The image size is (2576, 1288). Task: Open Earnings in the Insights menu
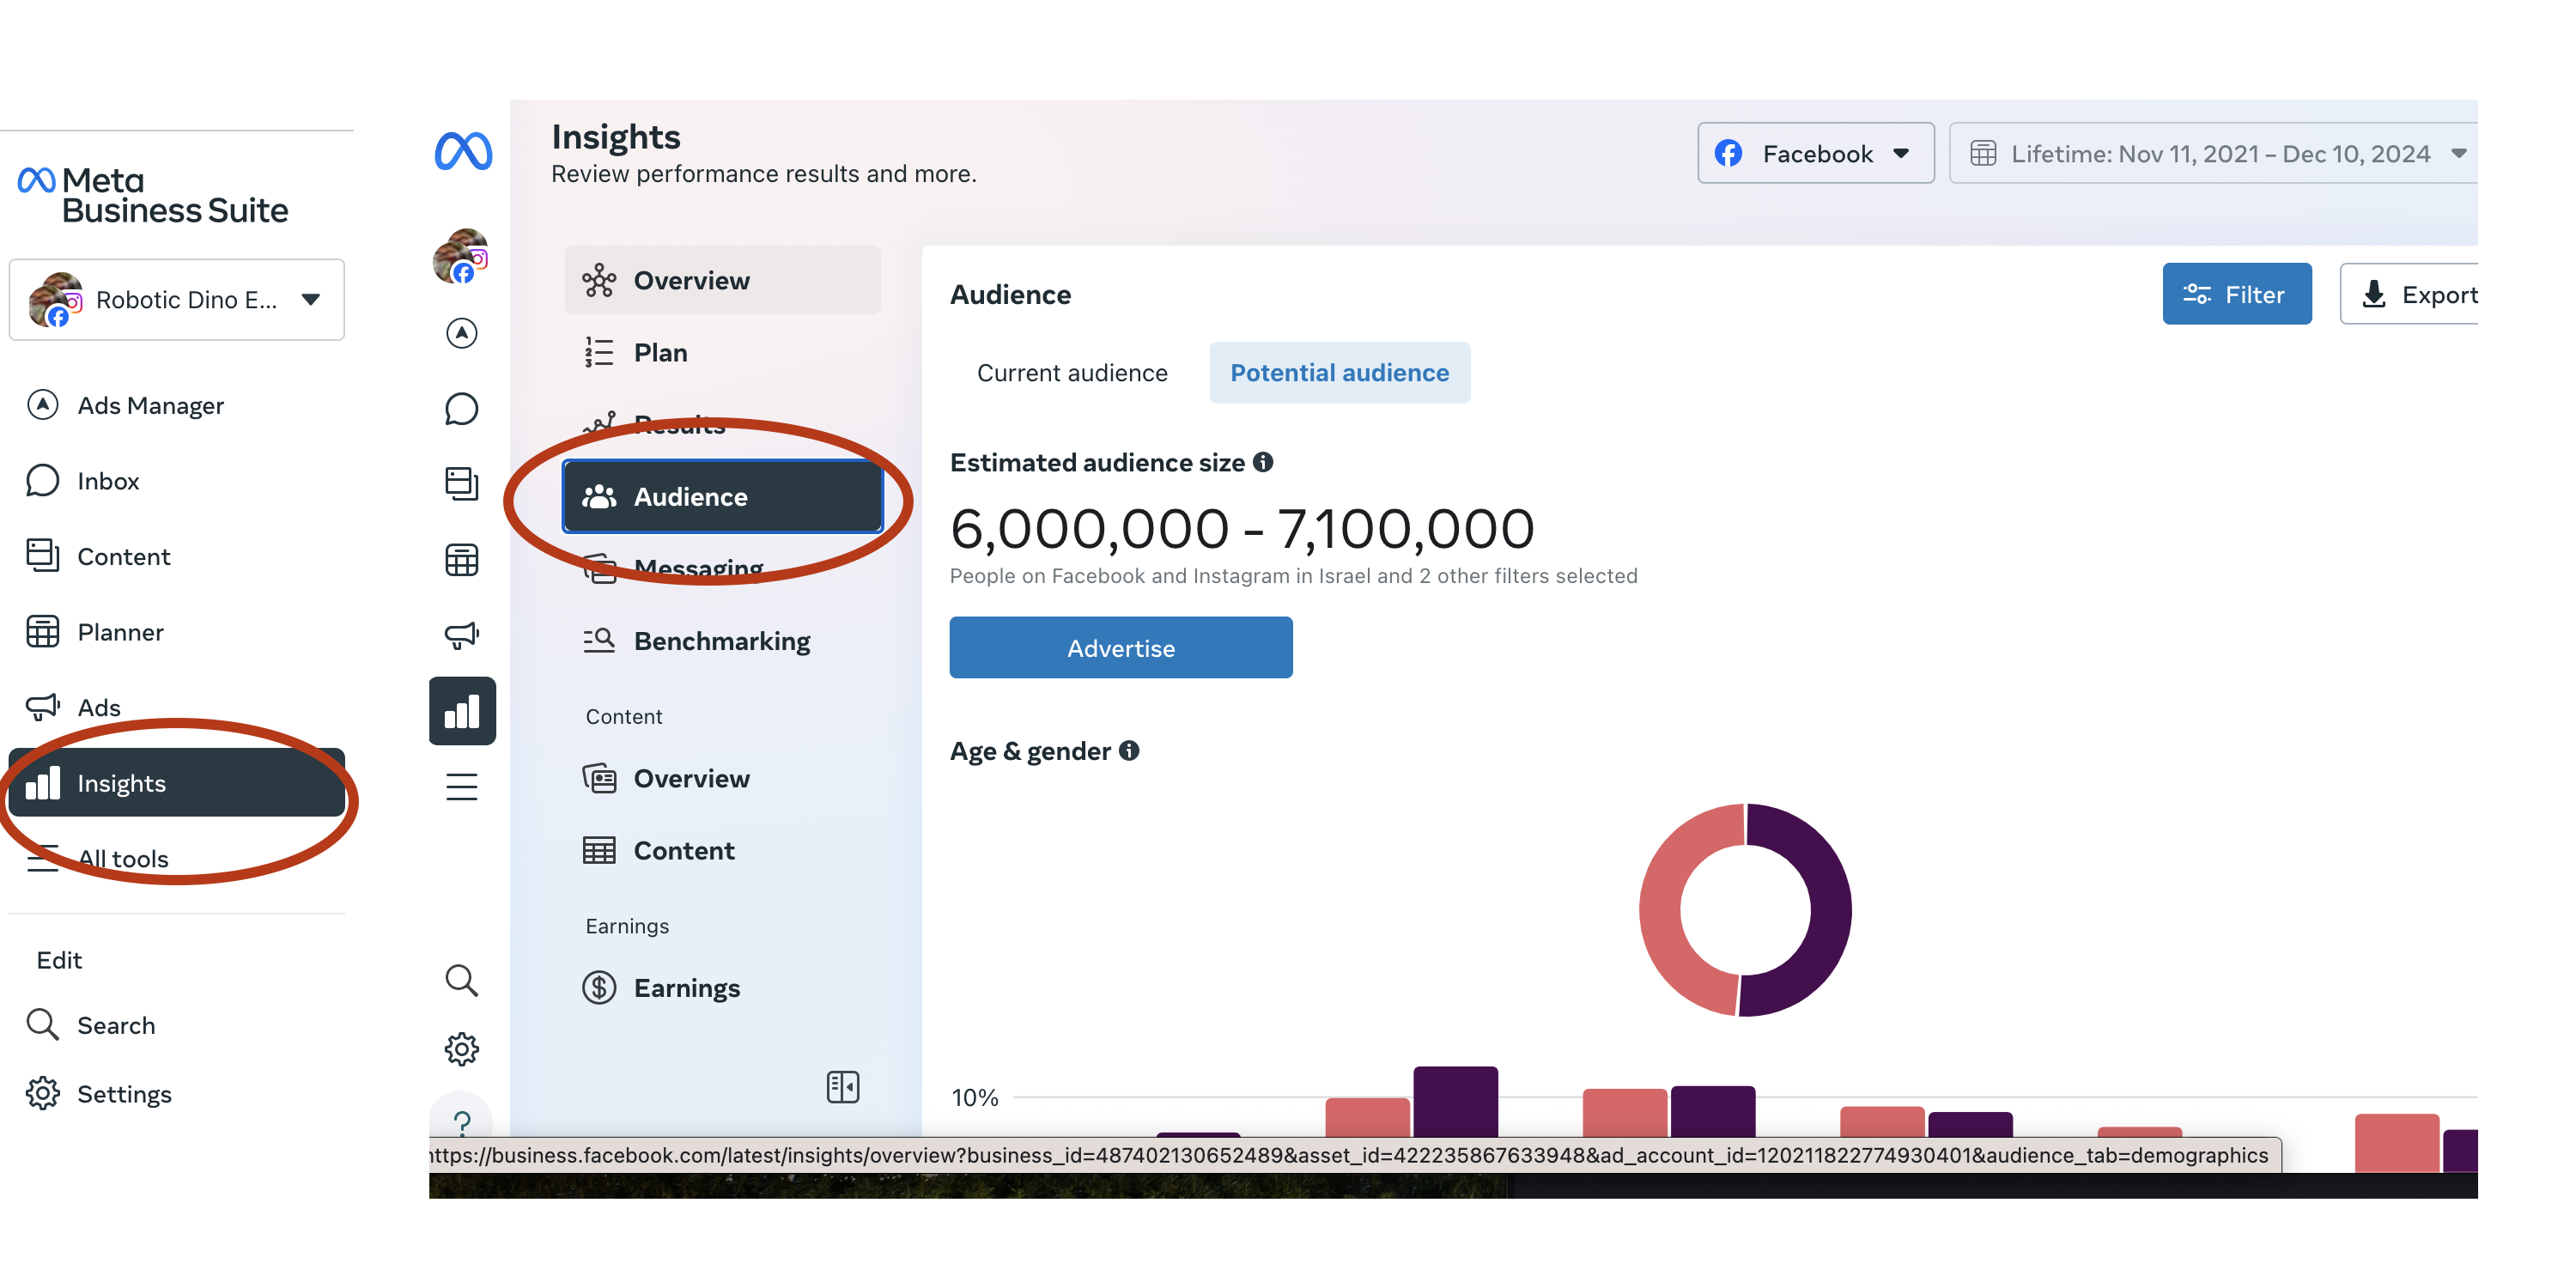(686, 988)
